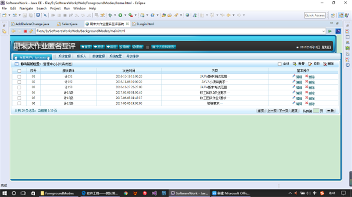Click the page number input field
This screenshot has width=352, height=197.
pos(316,111)
